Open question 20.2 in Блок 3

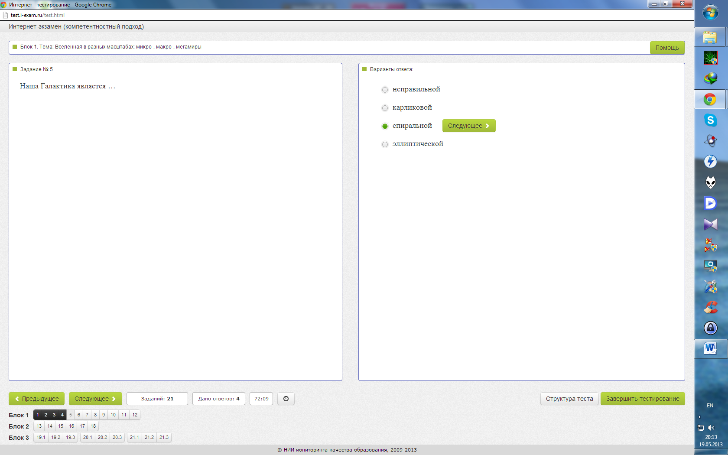click(x=103, y=437)
